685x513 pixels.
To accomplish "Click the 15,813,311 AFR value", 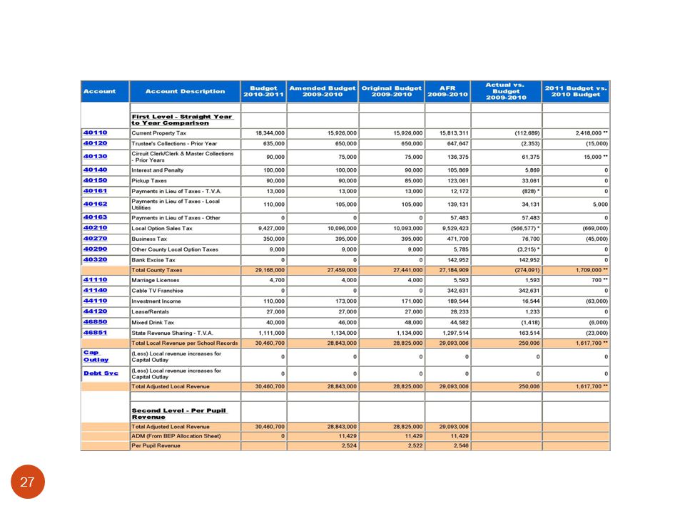I will (x=454, y=133).
